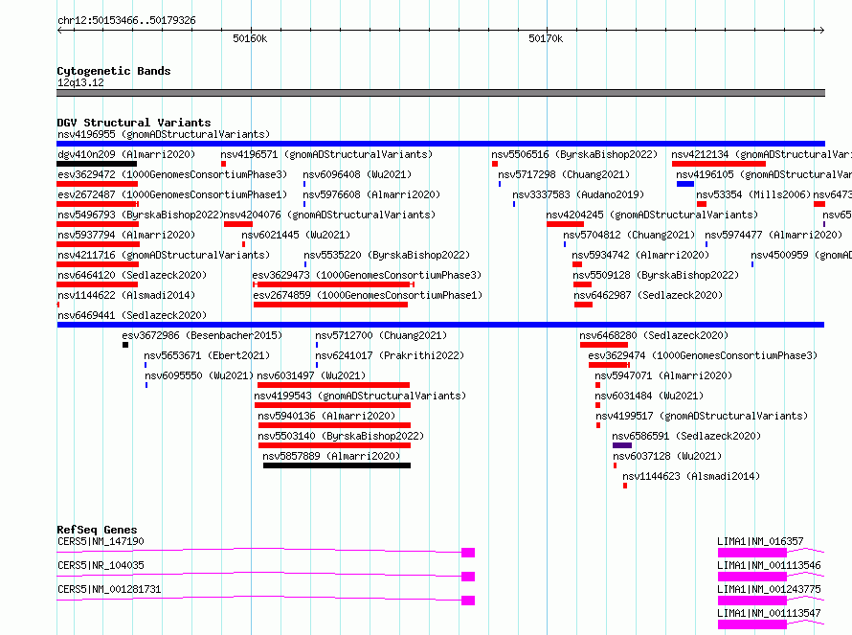This screenshot has width=852, height=635.
Task: Click the black nsv5857889 variant bar
Action: (x=337, y=465)
